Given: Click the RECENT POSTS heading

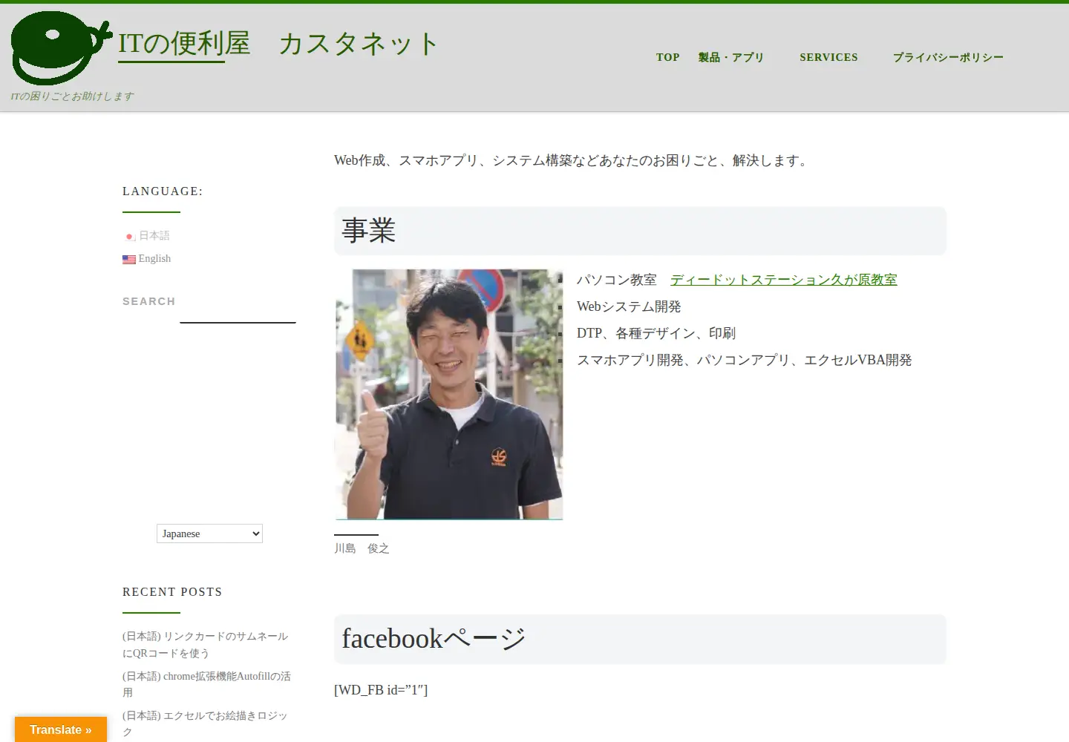Looking at the screenshot, I should coord(172,592).
